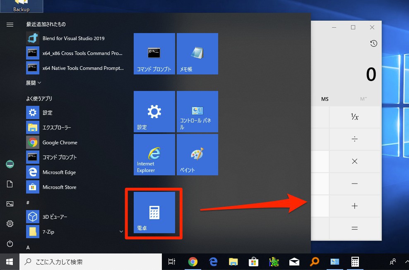Click the taskbar search input field
Screen dimensions: 409x270
pos(91,262)
